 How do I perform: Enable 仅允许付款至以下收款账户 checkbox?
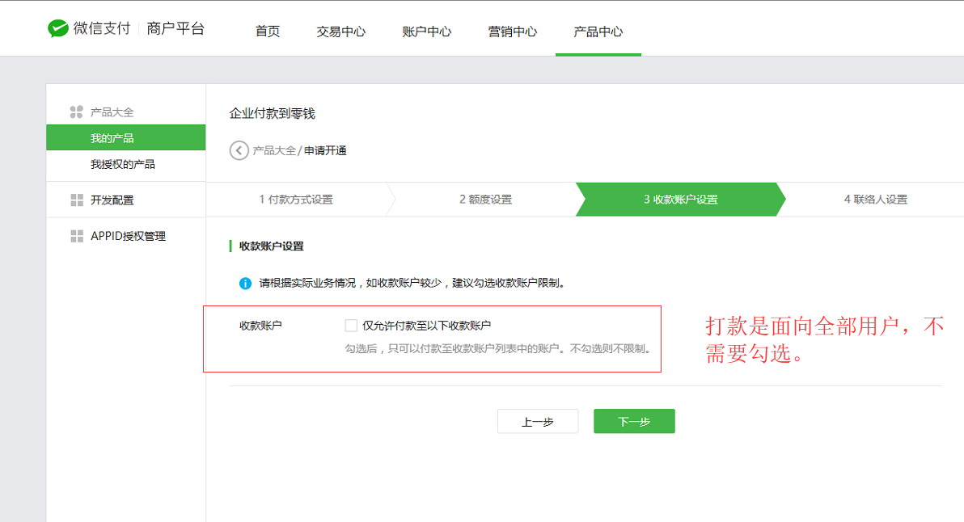(x=351, y=326)
